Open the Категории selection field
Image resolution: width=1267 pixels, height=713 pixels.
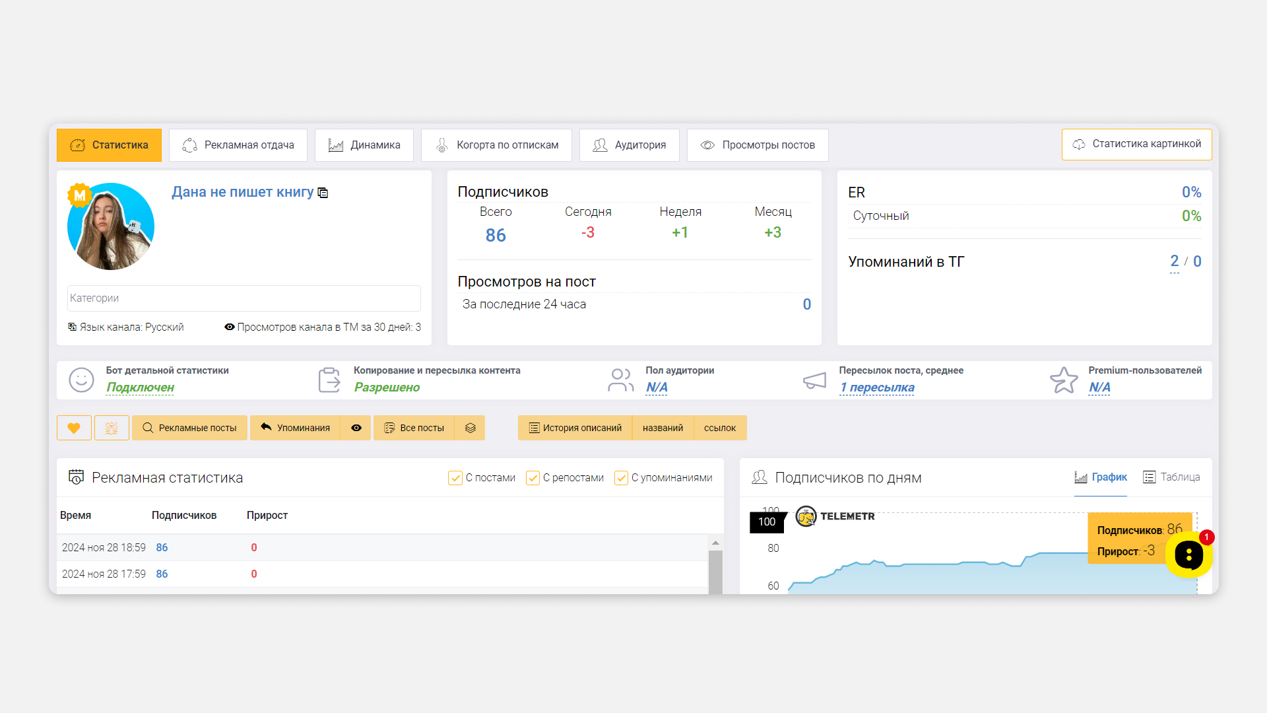244,298
